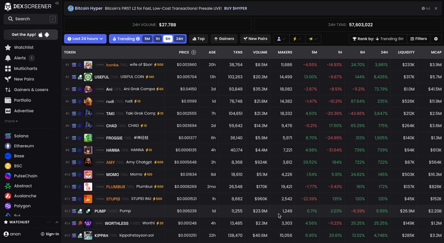Click the bonka token avatar
Image resolution: width=444 pixels, height=243 pixels.
pyautogui.click(x=88, y=65)
